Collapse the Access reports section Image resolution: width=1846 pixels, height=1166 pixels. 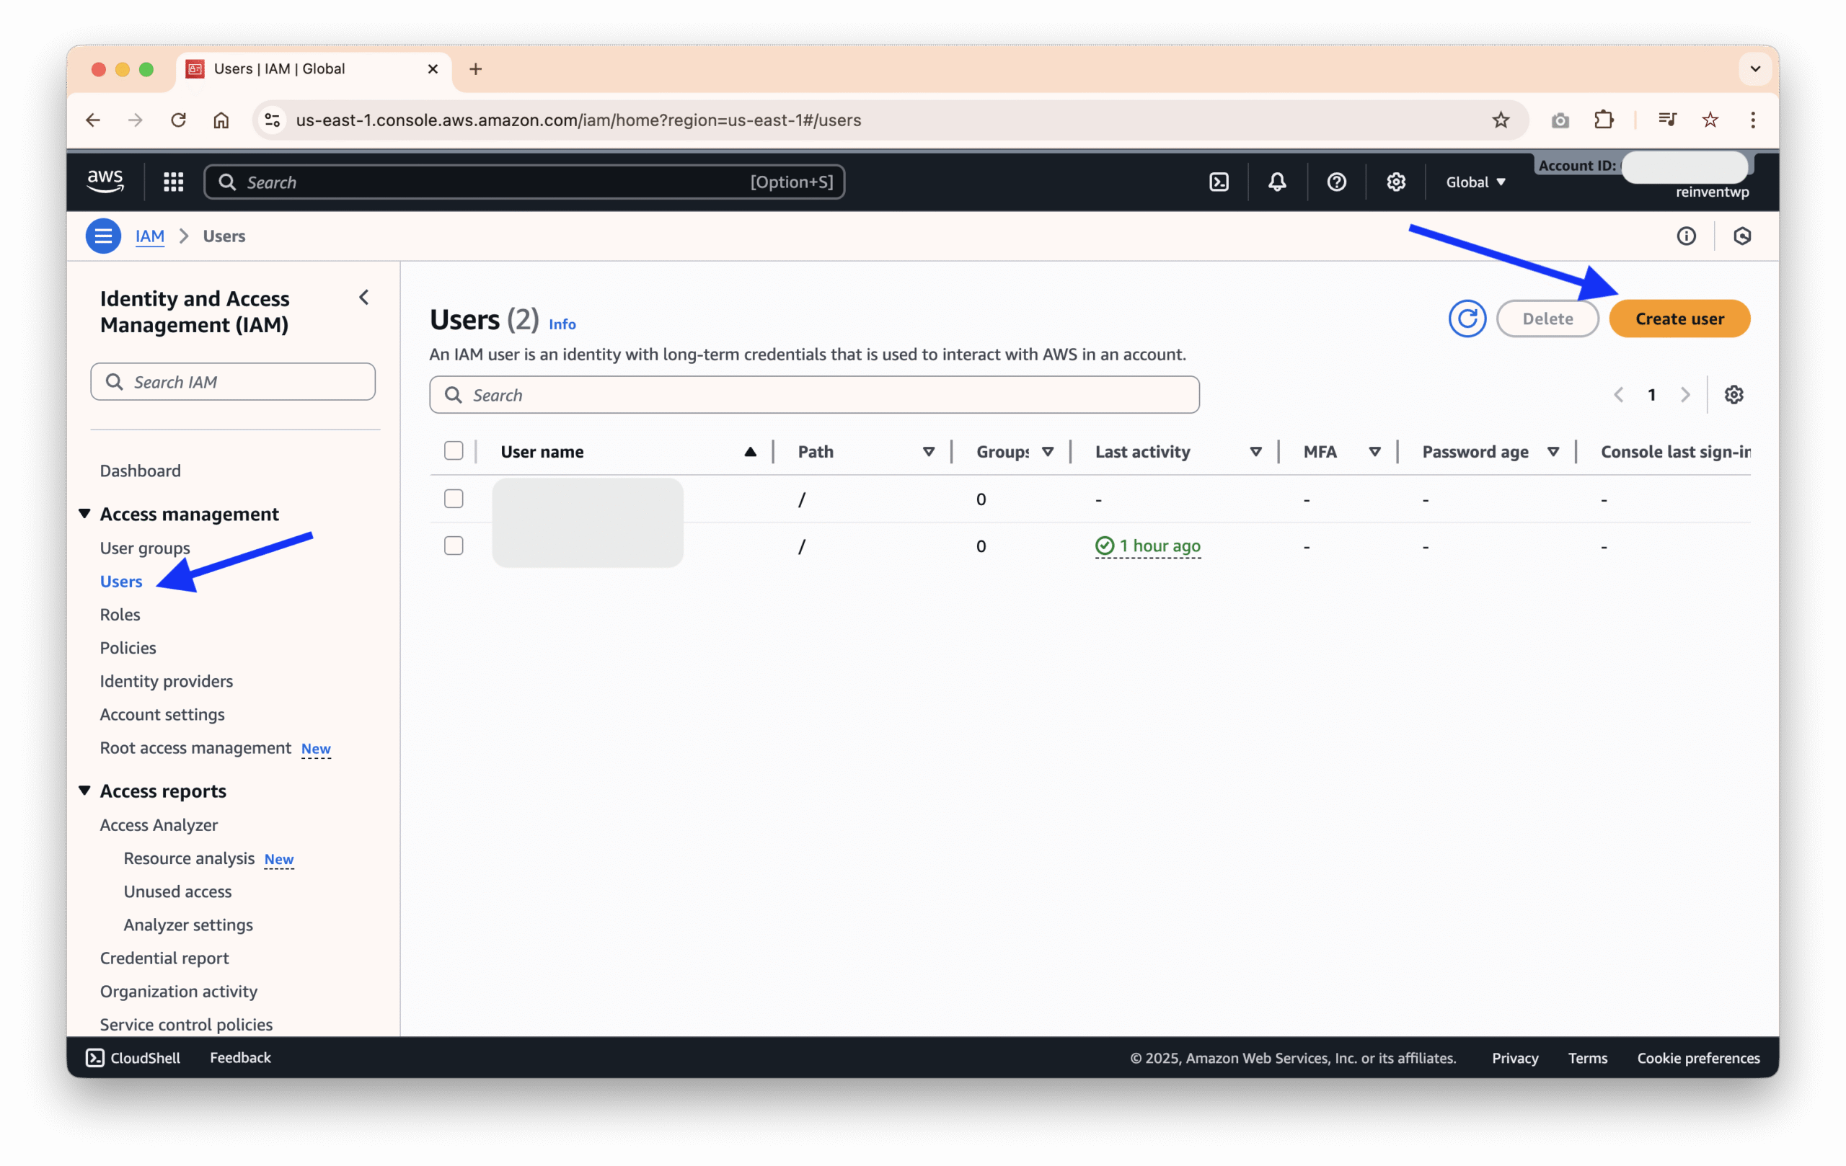(x=85, y=790)
